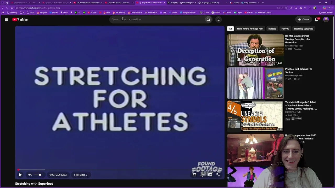
Task: Open the Instagram bookmark
Action: tap(42, 13)
